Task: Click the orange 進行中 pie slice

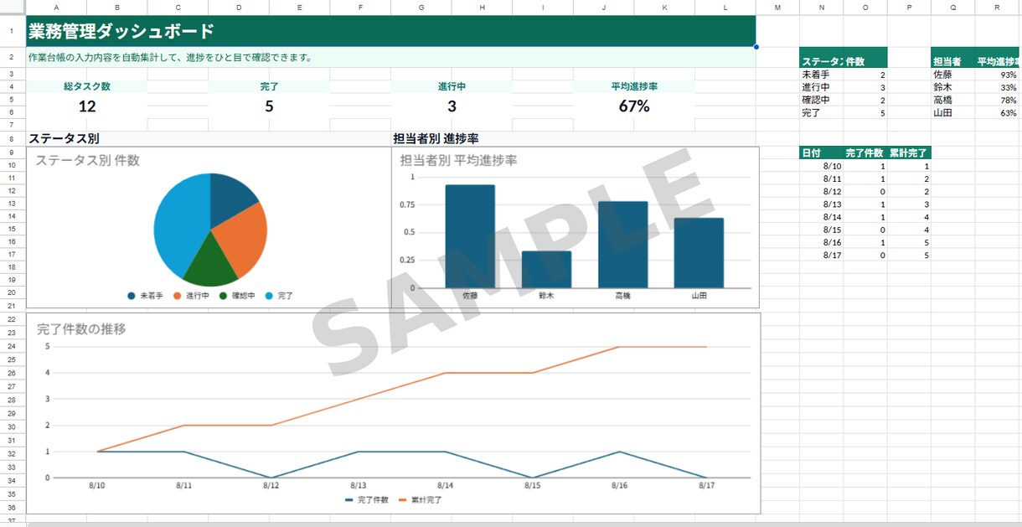Action: point(243,239)
